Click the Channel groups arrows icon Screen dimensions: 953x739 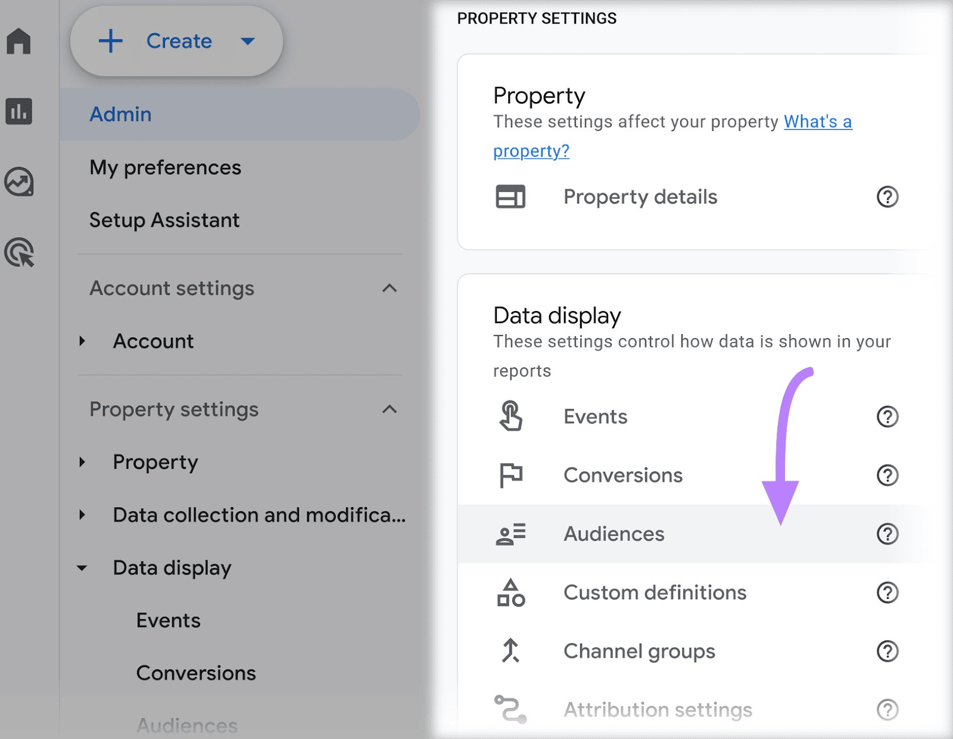tap(511, 651)
